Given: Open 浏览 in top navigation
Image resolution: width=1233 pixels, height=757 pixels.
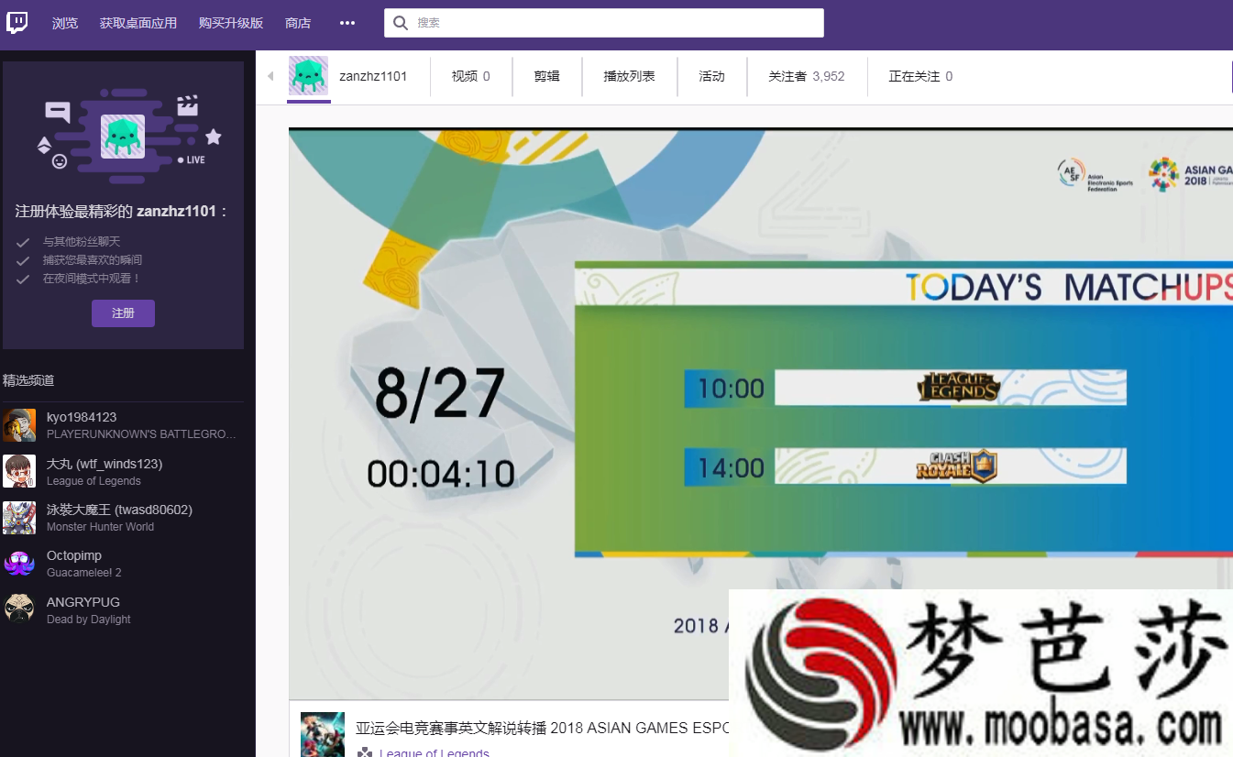Looking at the screenshot, I should (x=65, y=23).
